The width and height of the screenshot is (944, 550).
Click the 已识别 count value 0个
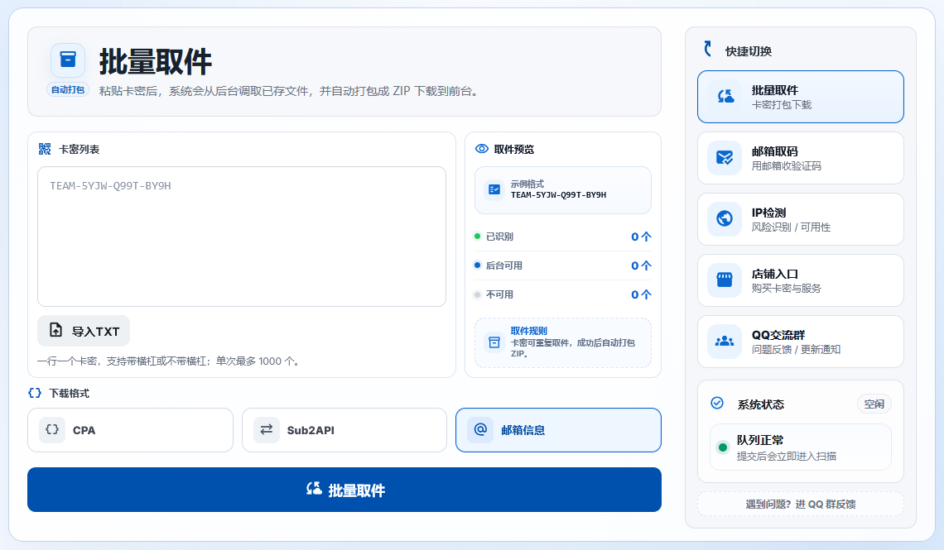641,237
